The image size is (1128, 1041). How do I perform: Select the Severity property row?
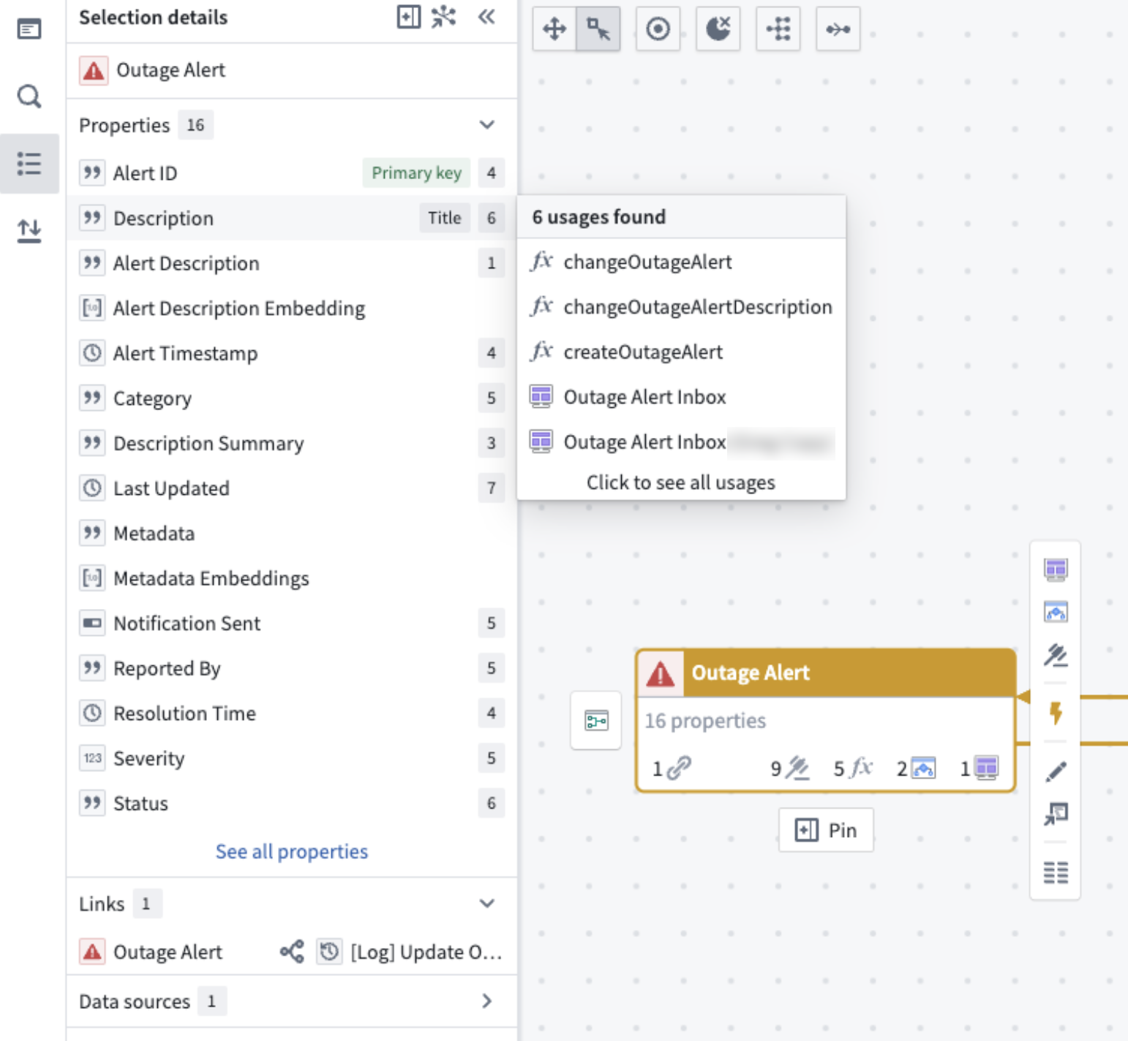(292, 758)
